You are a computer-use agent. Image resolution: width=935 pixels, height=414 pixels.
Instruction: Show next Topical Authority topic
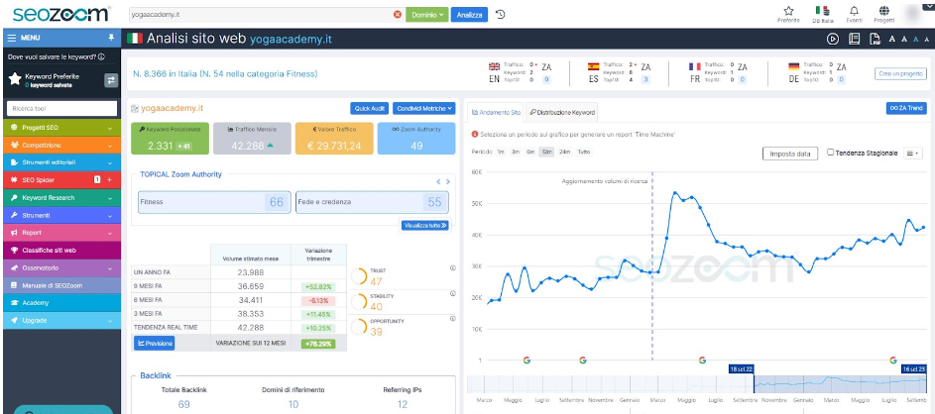pos(448,181)
